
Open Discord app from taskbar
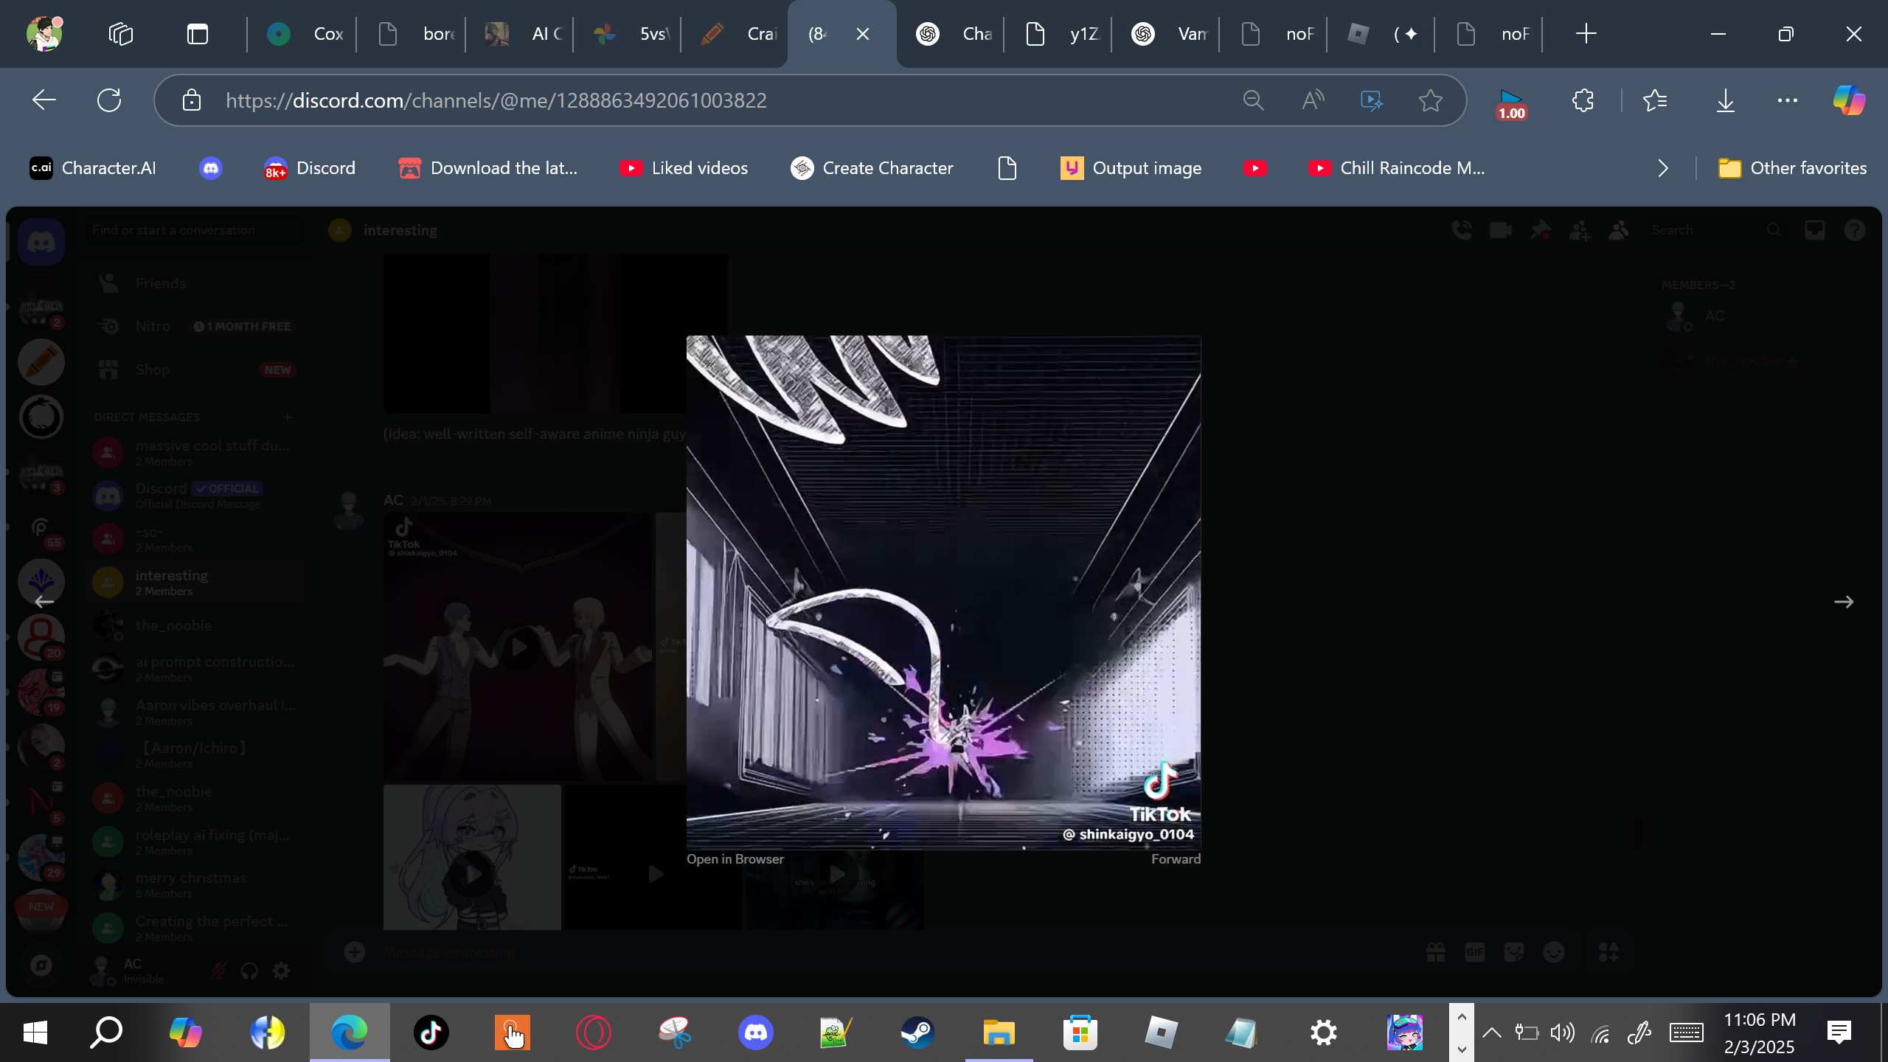pyautogui.click(x=755, y=1032)
